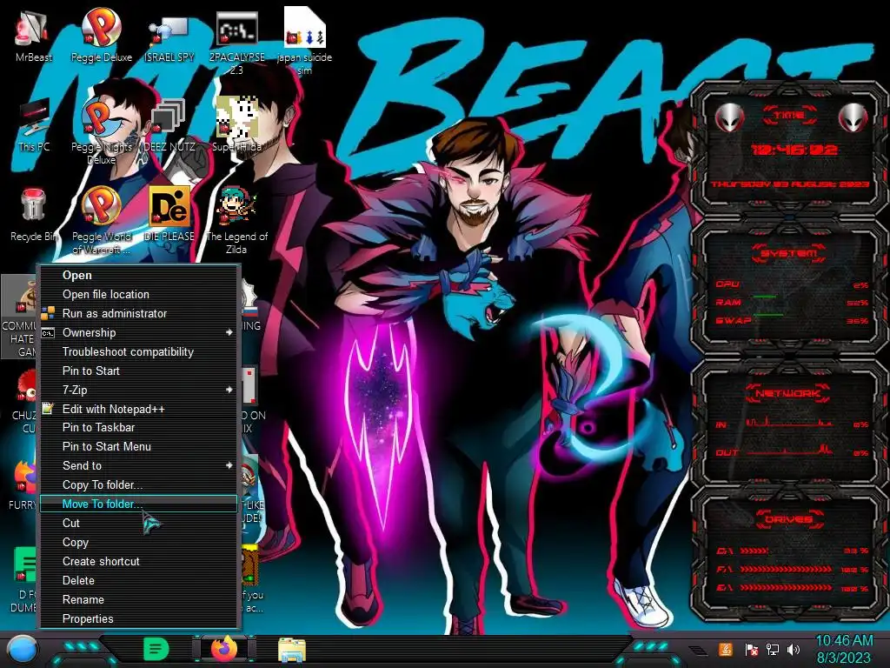
Task: Select the Peggle Nights Deluxe shortcut
Action: [x=101, y=132]
